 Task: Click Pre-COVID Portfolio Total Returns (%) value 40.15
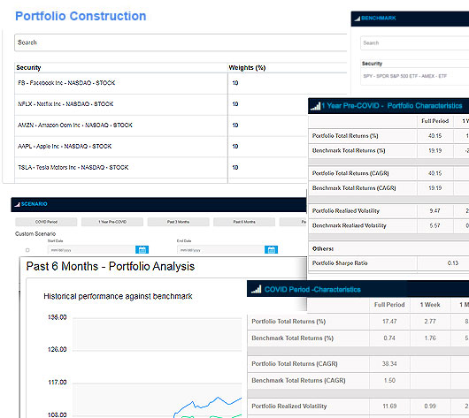tap(434, 136)
